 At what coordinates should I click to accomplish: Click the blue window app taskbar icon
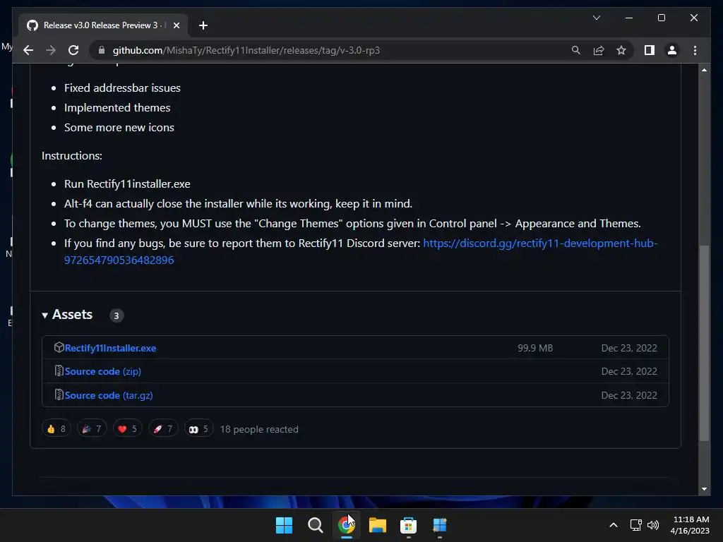coord(440,525)
